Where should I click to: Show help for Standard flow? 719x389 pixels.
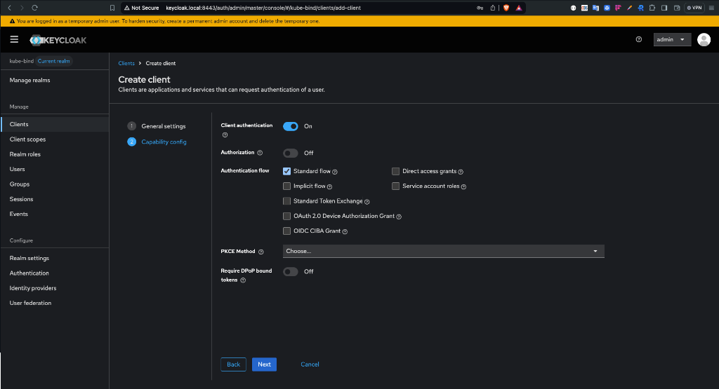tap(335, 172)
